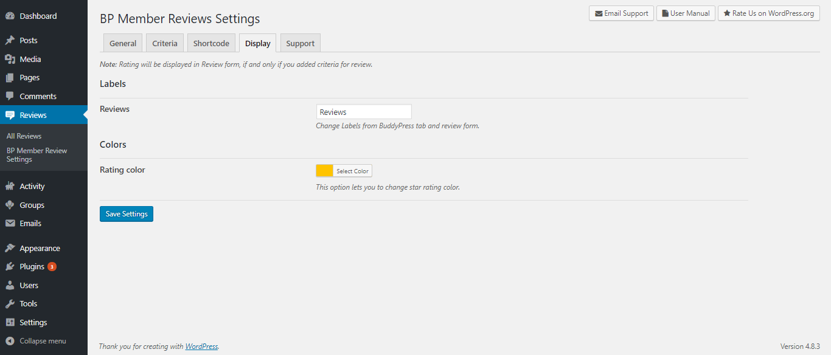Go to the Support tab

coord(300,43)
